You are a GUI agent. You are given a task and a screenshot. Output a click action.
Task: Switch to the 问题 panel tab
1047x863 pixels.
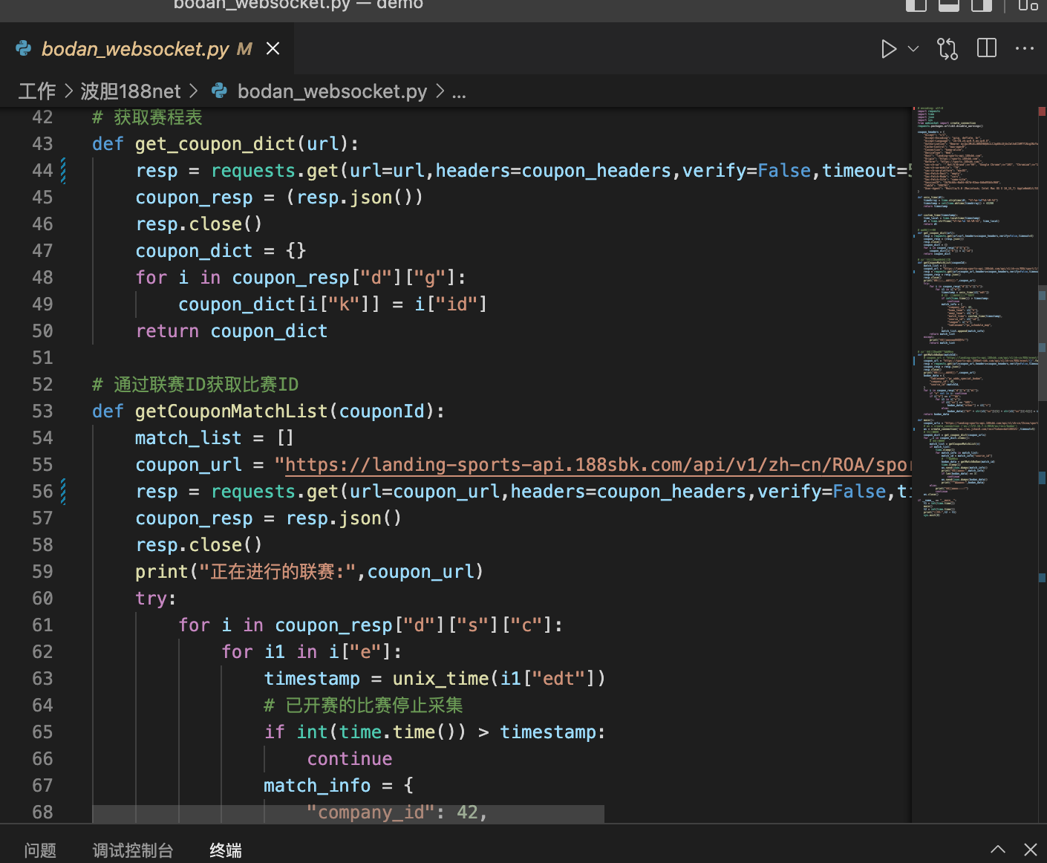40,850
